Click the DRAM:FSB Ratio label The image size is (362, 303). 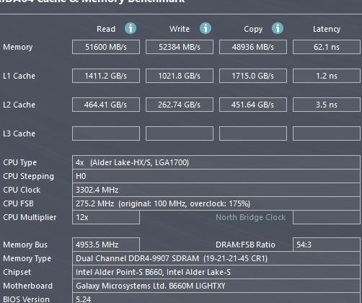(245, 245)
